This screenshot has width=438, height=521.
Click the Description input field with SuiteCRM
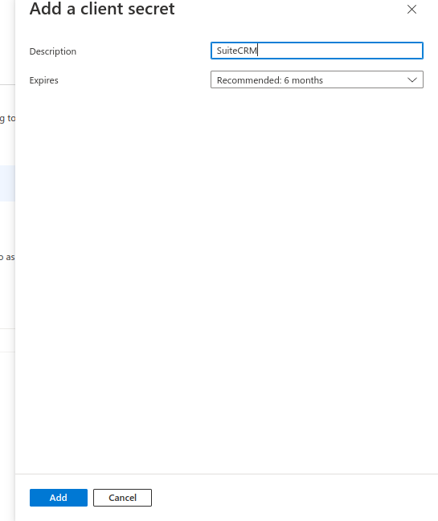317,51
